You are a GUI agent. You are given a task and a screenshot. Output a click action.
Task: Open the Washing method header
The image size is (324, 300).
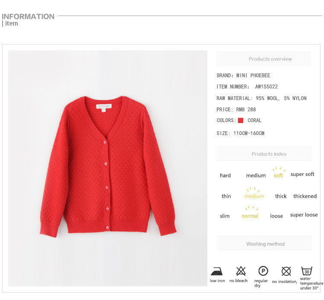click(264, 243)
